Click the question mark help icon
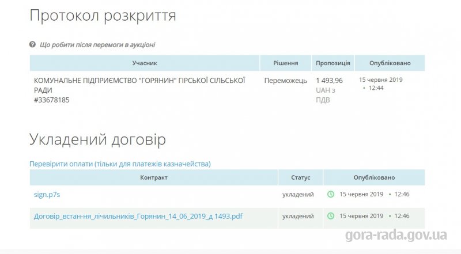Image resolution: width=461 pixels, height=254 pixels. (32, 45)
